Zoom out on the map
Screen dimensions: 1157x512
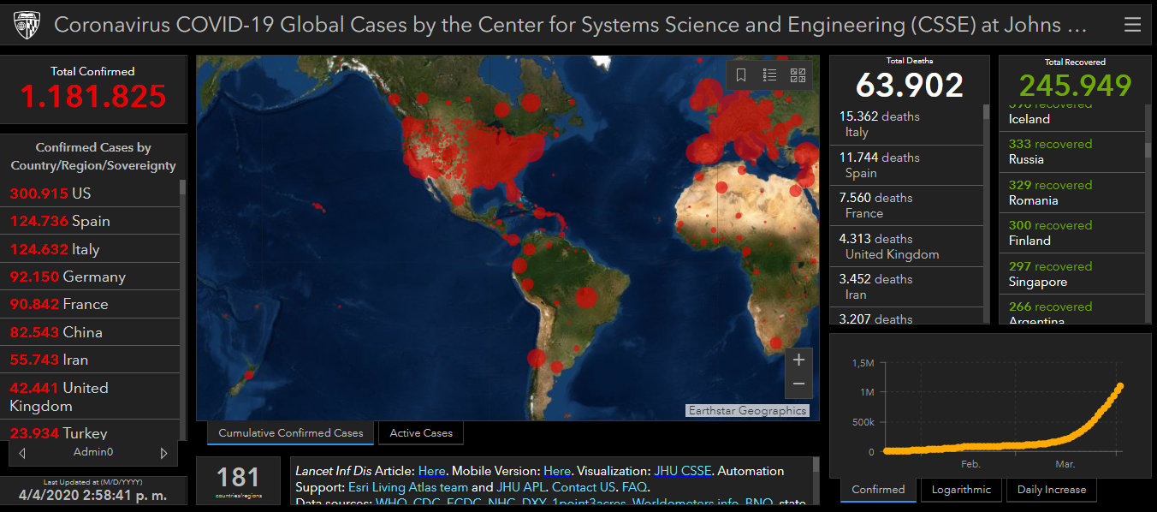pyautogui.click(x=798, y=384)
